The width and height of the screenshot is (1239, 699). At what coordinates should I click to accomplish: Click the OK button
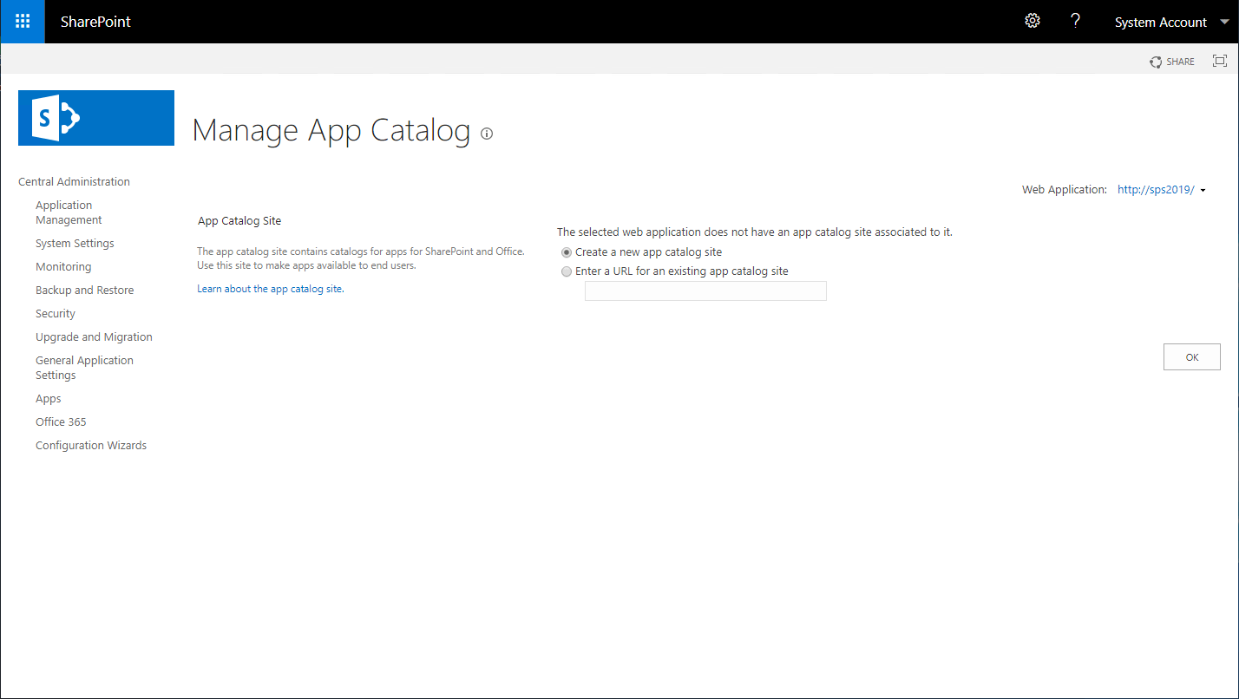[x=1191, y=356]
